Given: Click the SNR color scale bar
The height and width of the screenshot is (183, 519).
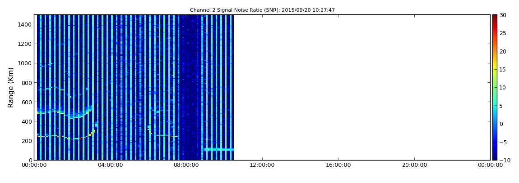Looking at the screenshot, I should [x=495, y=87].
